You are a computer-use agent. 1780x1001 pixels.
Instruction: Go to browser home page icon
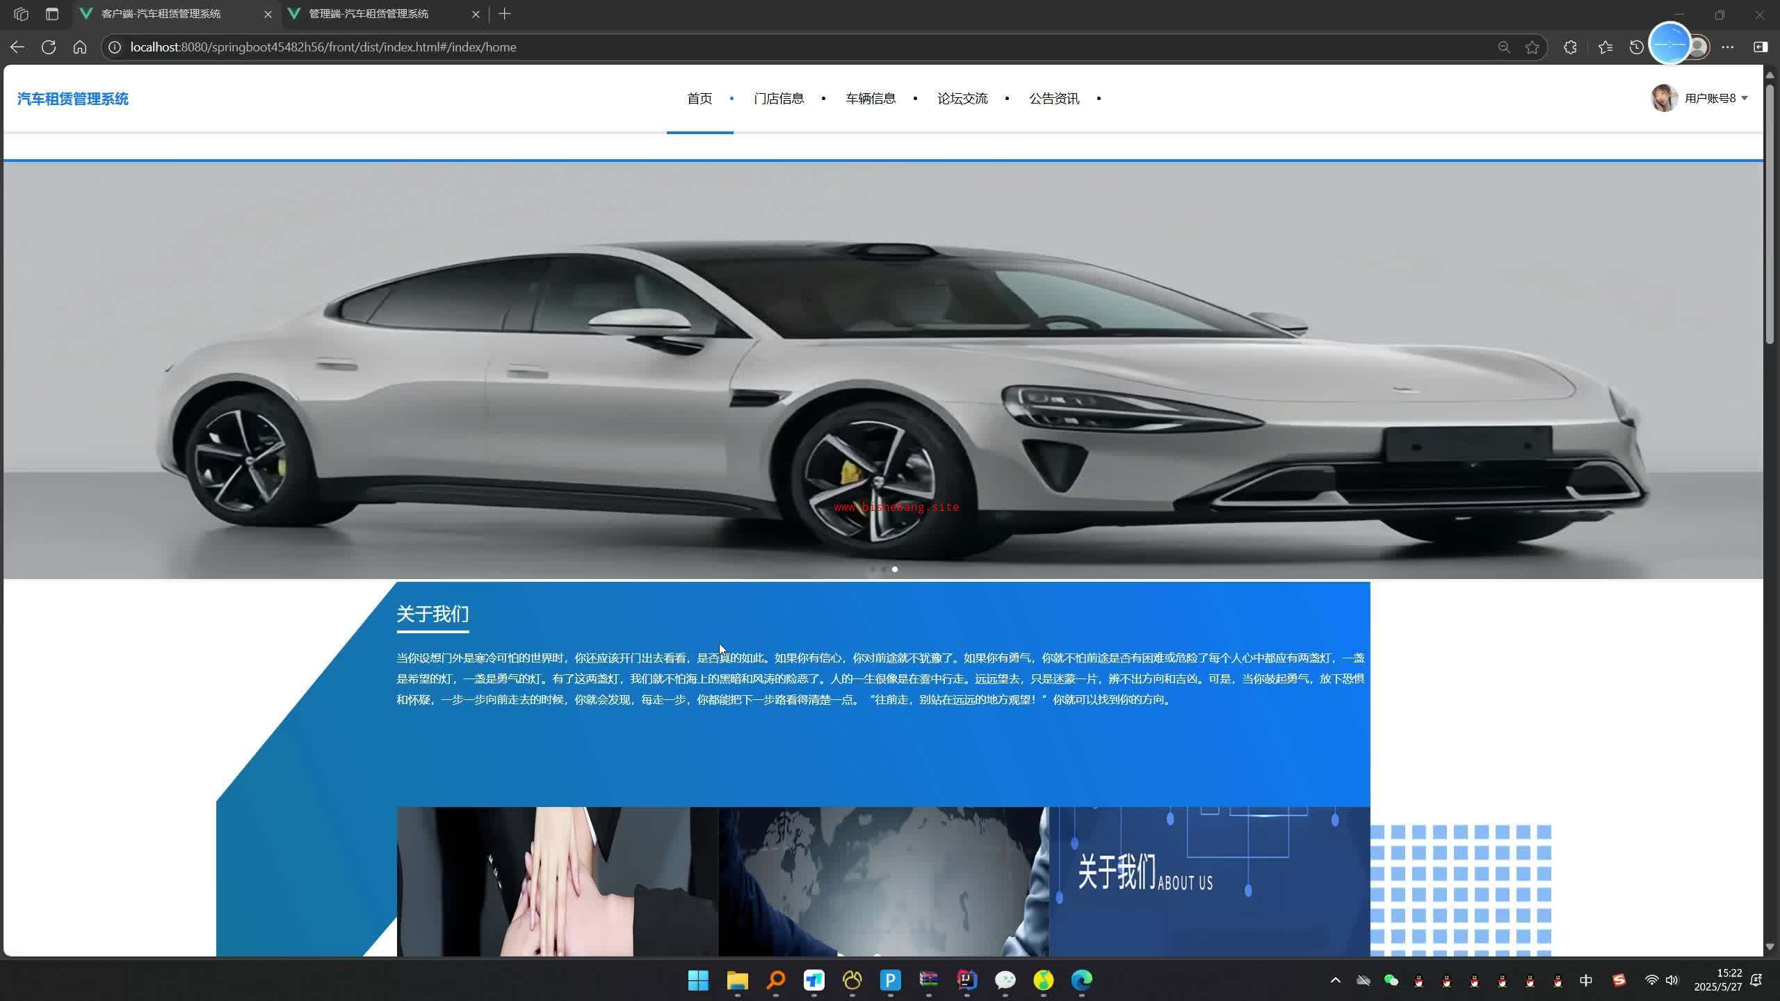80,47
